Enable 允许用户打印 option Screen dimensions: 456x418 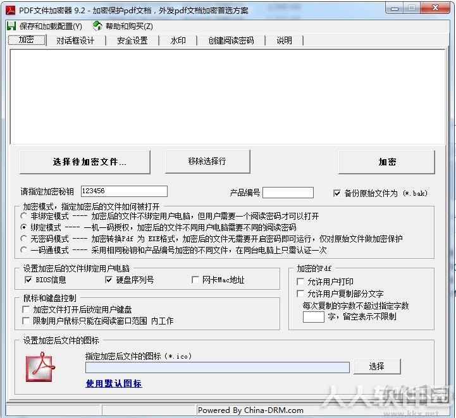300,282
